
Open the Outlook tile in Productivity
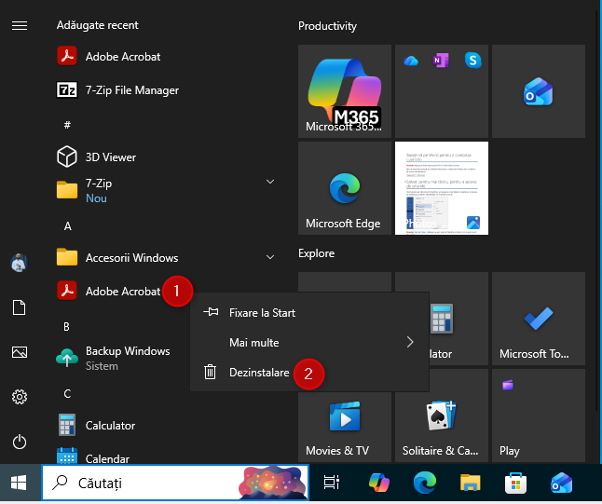(538, 90)
